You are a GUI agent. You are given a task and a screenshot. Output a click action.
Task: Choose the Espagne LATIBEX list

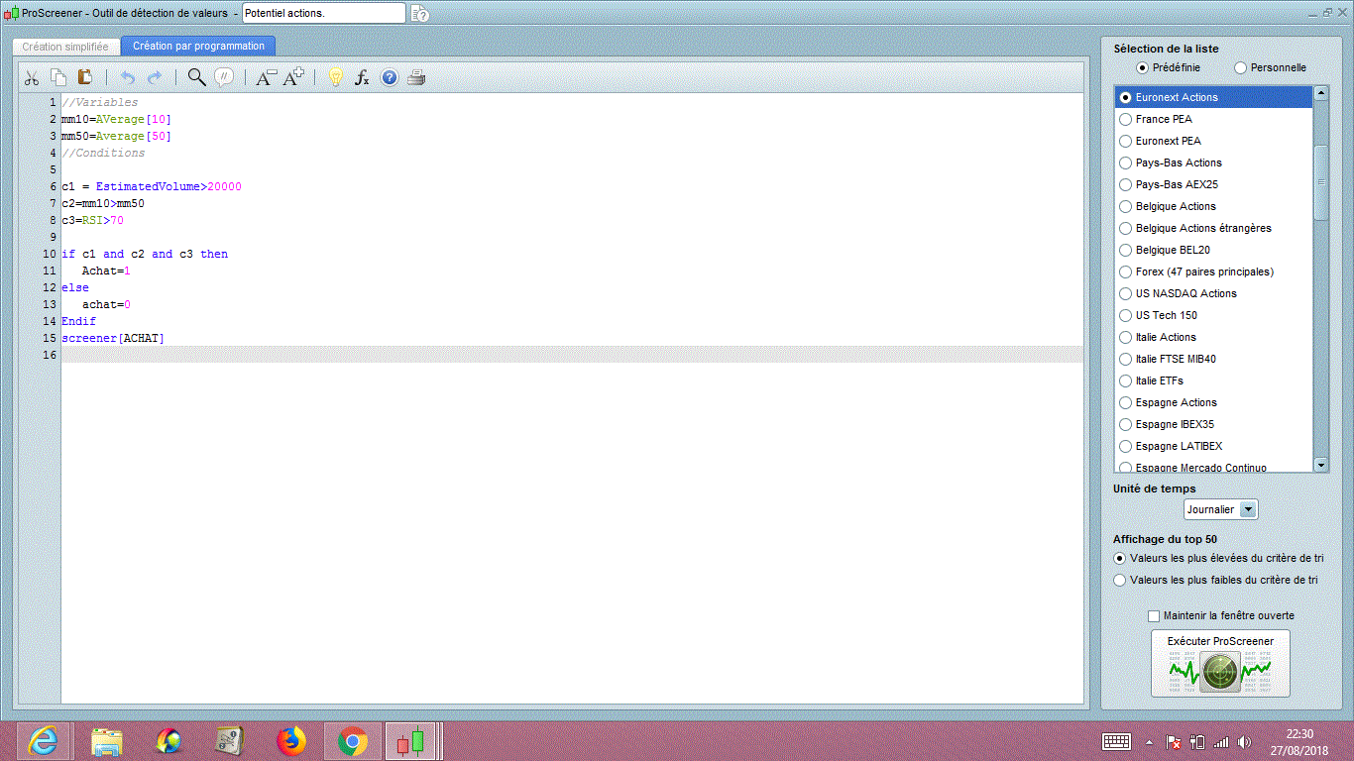[x=1214, y=446]
